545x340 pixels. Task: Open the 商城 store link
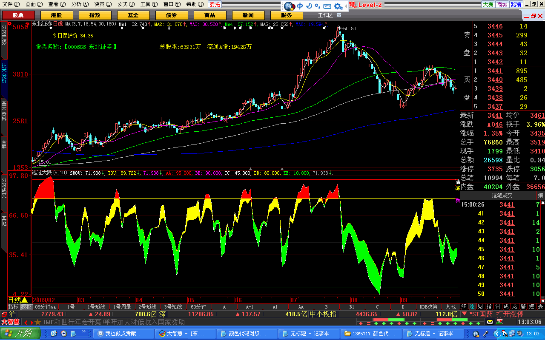pyautogui.click(x=502, y=4)
